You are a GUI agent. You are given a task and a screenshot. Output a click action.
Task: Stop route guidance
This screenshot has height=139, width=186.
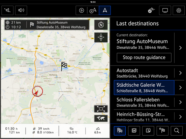(x=144, y=57)
